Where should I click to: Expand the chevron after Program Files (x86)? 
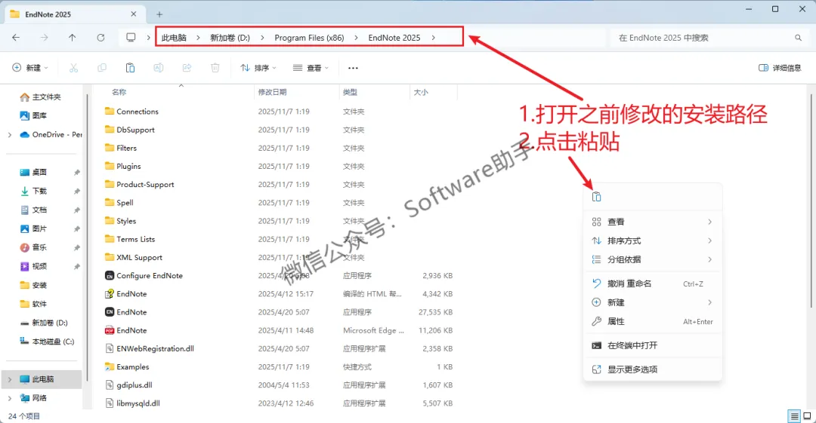[356, 38]
